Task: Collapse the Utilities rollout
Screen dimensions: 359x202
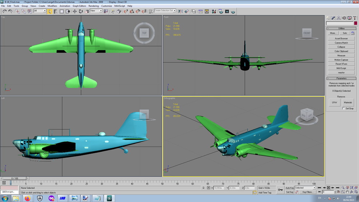Action: click(x=341, y=28)
